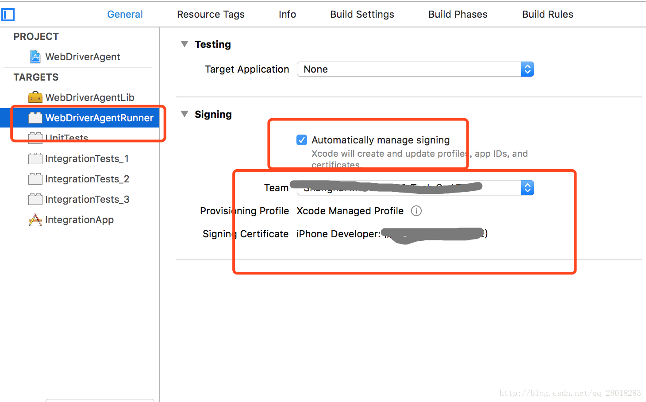This screenshot has height=402, width=646.
Task: Uncheck Automatically manage signing
Action: [x=302, y=140]
